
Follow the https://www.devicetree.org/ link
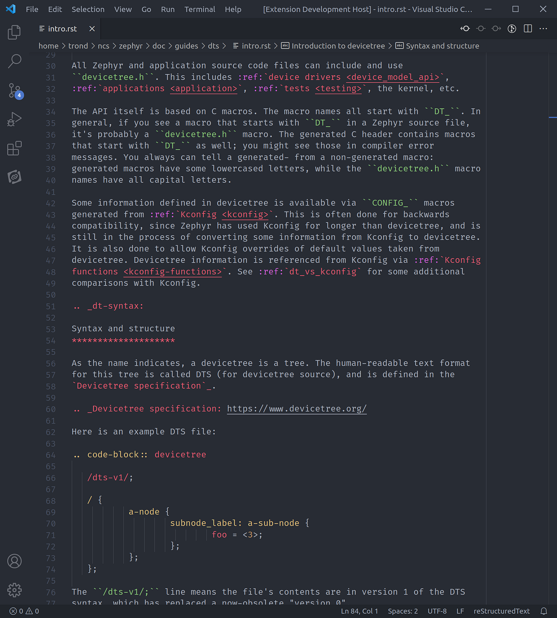coord(297,409)
